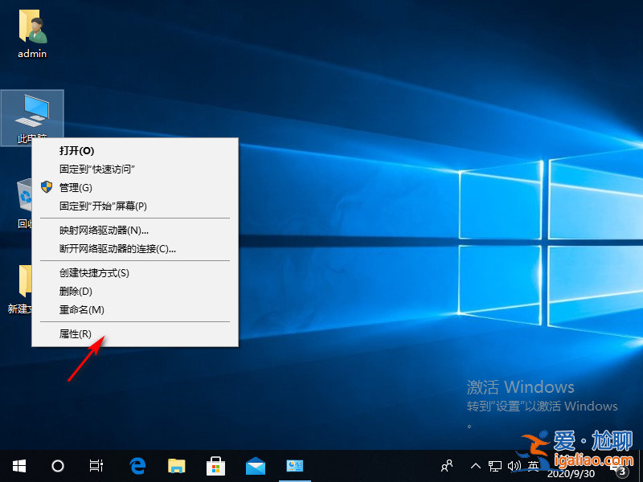Open the People icon in the system tray
Screen dimensions: 643x482
[x=445, y=465]
